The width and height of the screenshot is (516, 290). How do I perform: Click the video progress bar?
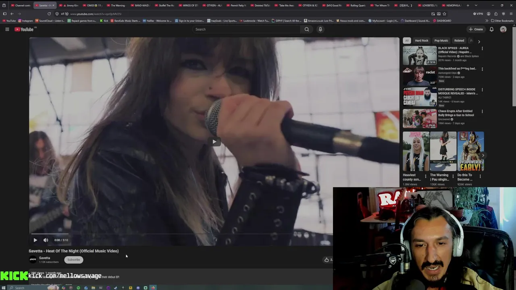point(181,234)
